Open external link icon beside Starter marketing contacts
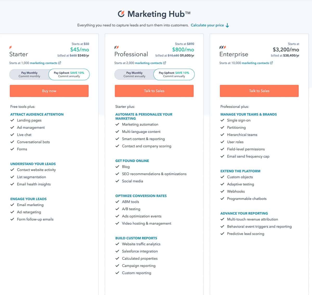312x295 pixels. (x=60, y=63)
